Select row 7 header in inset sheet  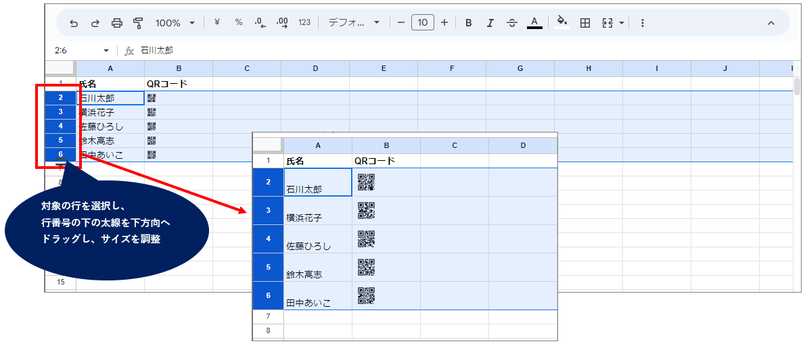[x=268, y=317]
